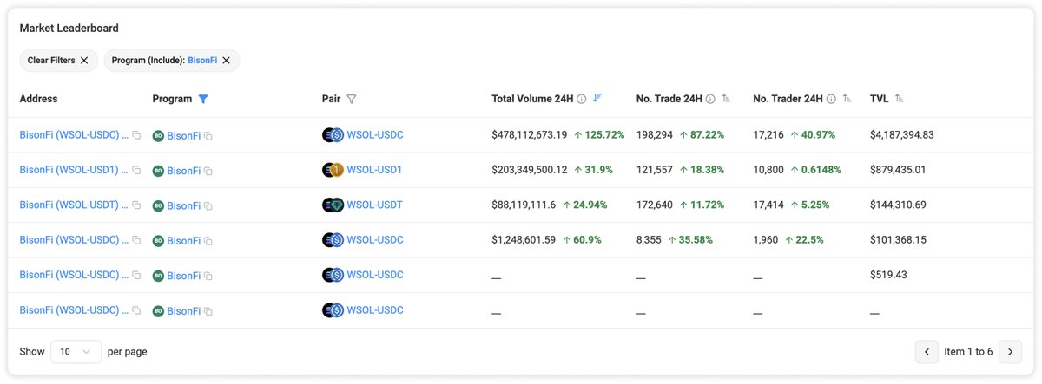Click the $478,112,673.19 volume value
This screenshot has width=1042, height=384.
pos(529,135)
